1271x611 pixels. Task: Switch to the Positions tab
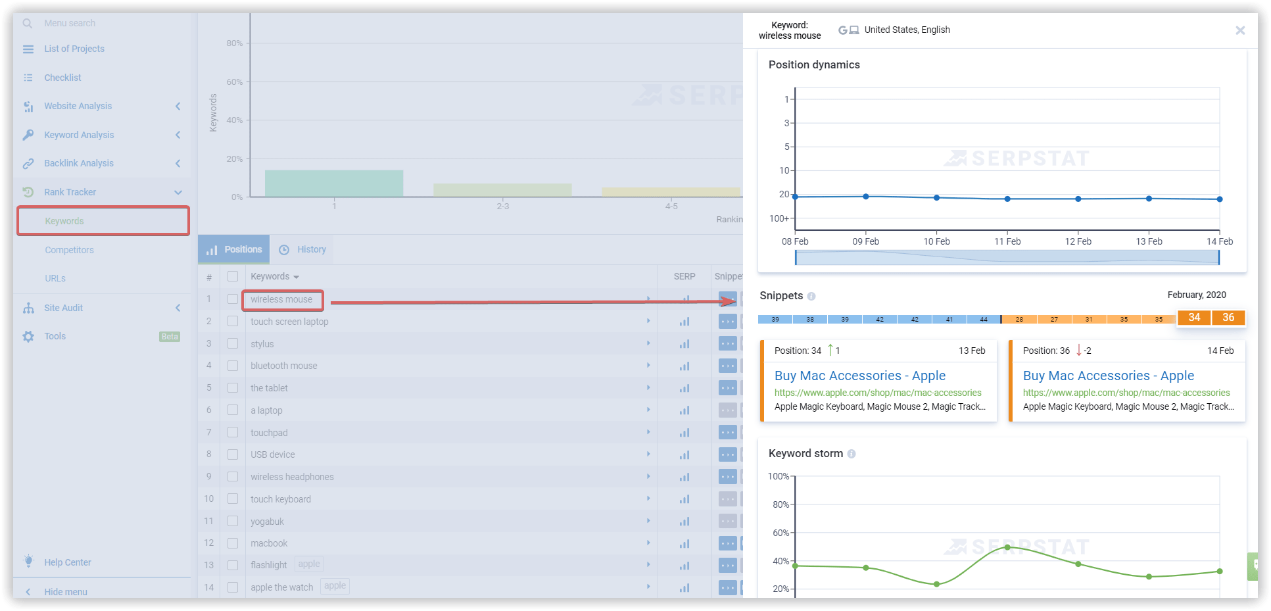[234, 250]
